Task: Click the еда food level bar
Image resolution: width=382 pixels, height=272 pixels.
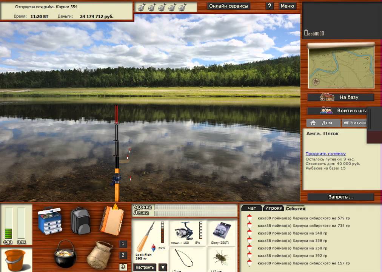Action: pos(8,223)
